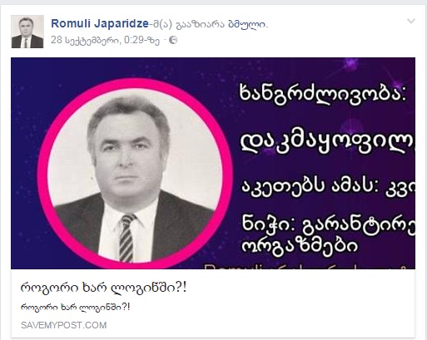
Task: Open the privacy globe icon beside timestamp
Action: pos(173,41)
